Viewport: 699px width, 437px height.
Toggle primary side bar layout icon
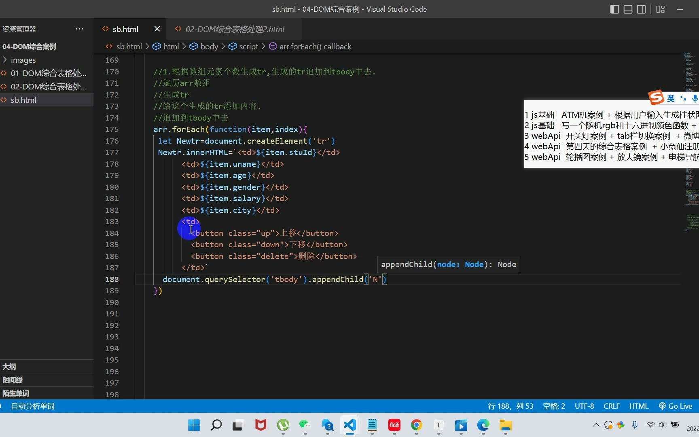click(614, 9)
